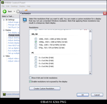Enable Show 8-bit and 16-bit resolutions
This screenshot has height=104, width=107.
tap(30, 78)
